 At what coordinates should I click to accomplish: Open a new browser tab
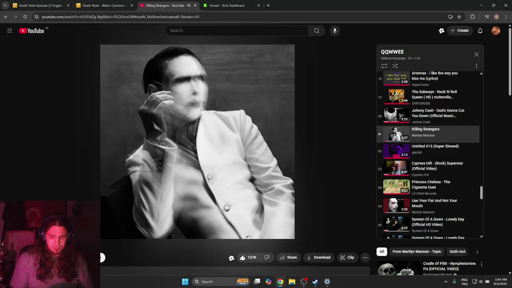[268, 6]
